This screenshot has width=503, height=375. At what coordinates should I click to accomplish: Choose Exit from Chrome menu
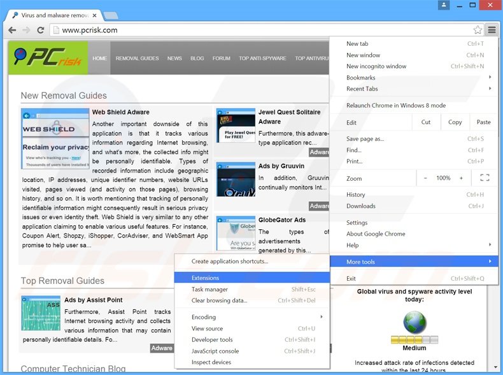[x=414, y=278]
